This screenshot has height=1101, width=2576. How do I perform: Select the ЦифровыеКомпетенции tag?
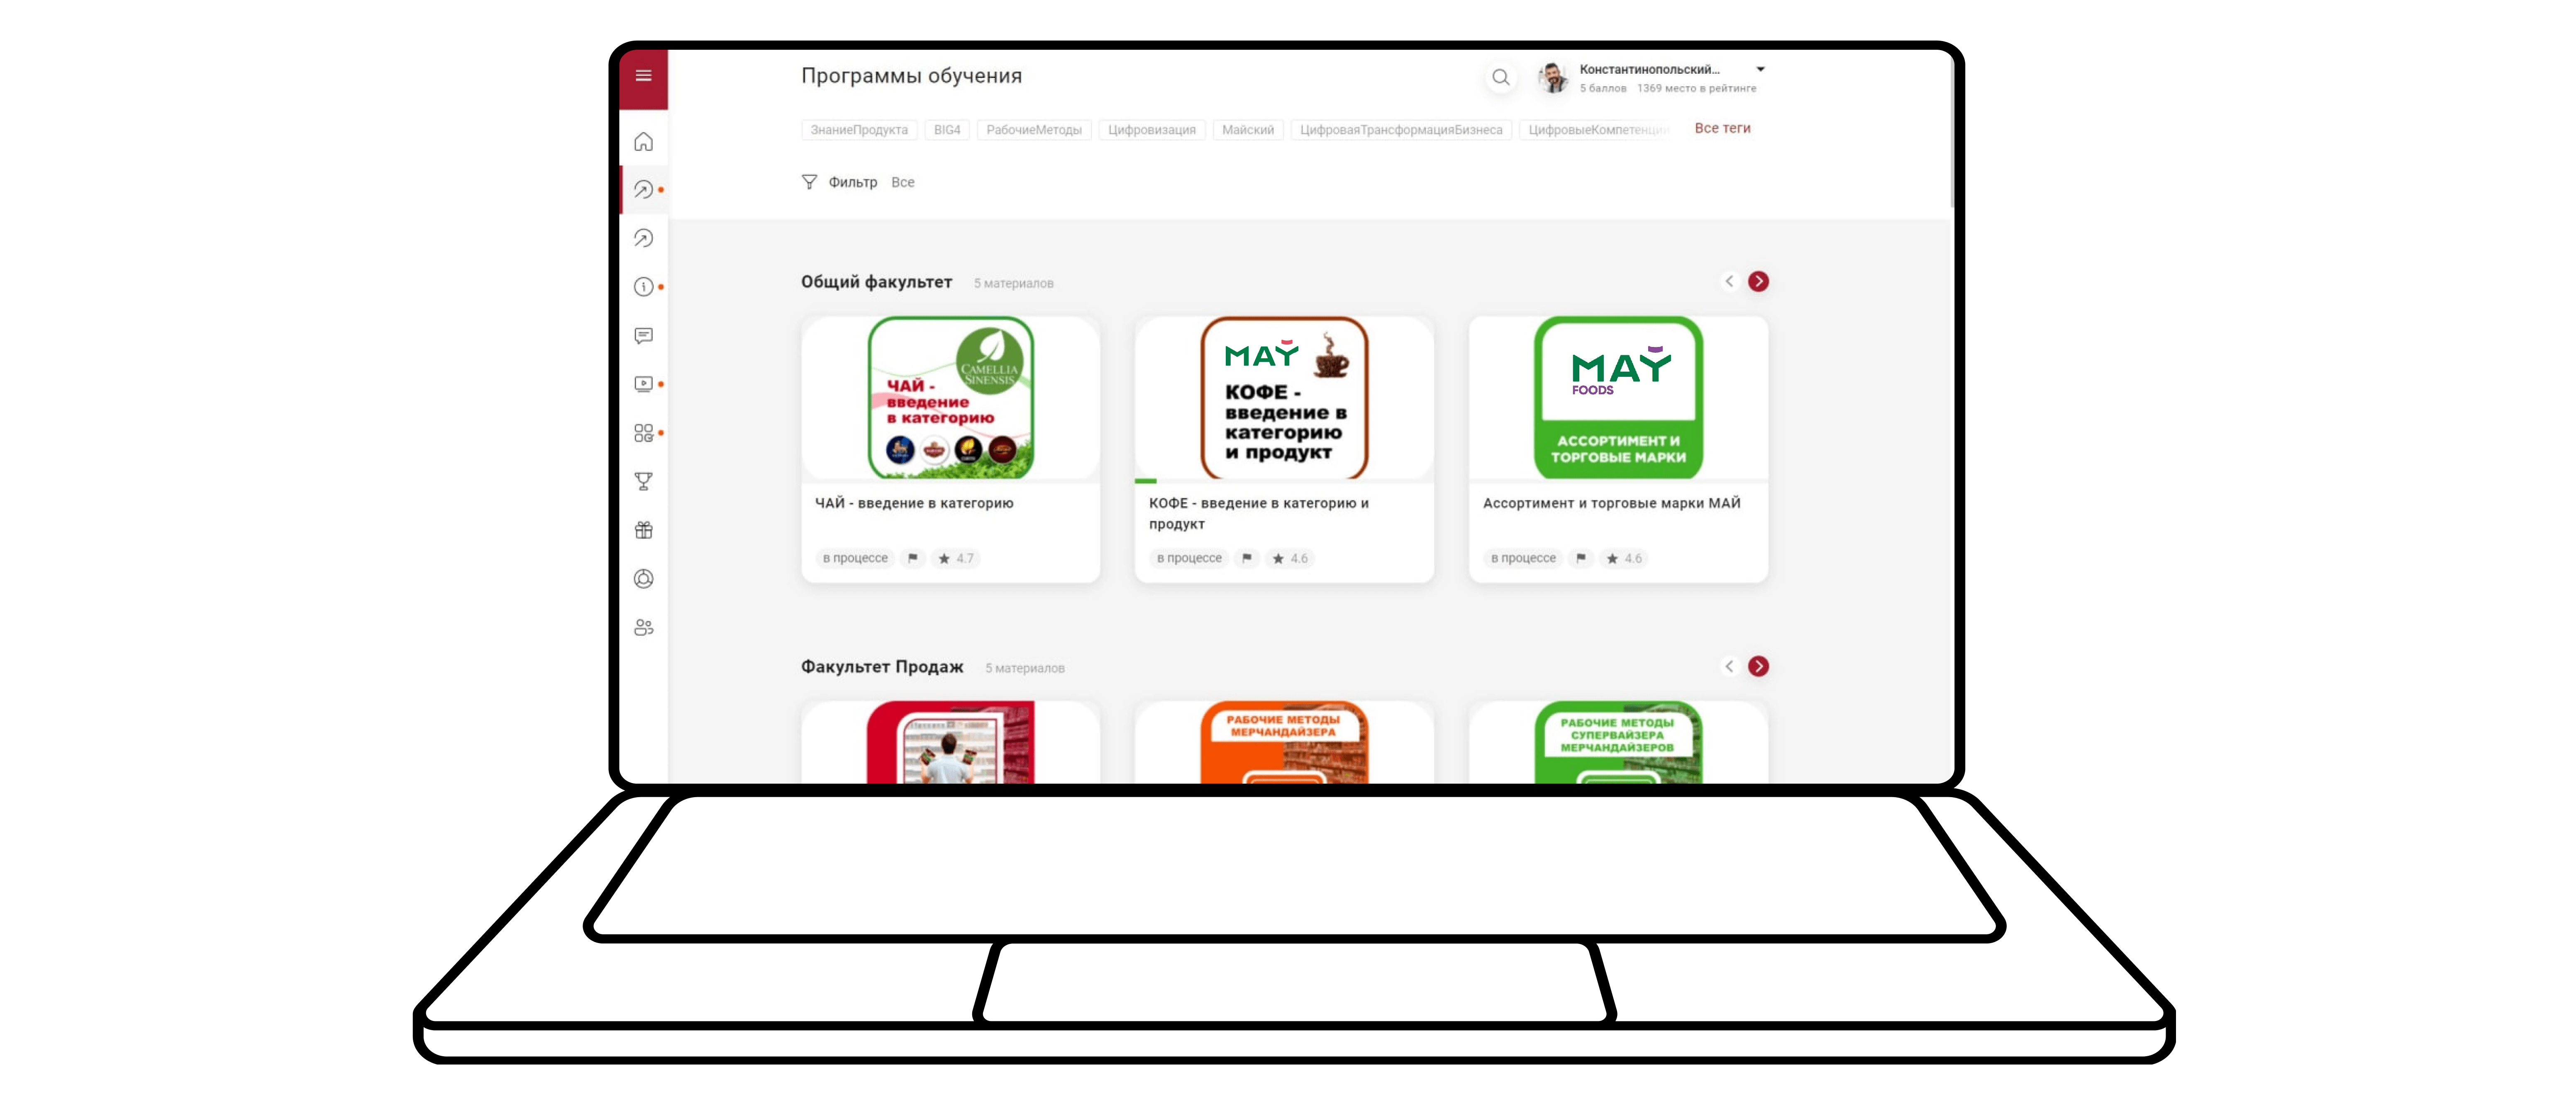point(1596,130)
